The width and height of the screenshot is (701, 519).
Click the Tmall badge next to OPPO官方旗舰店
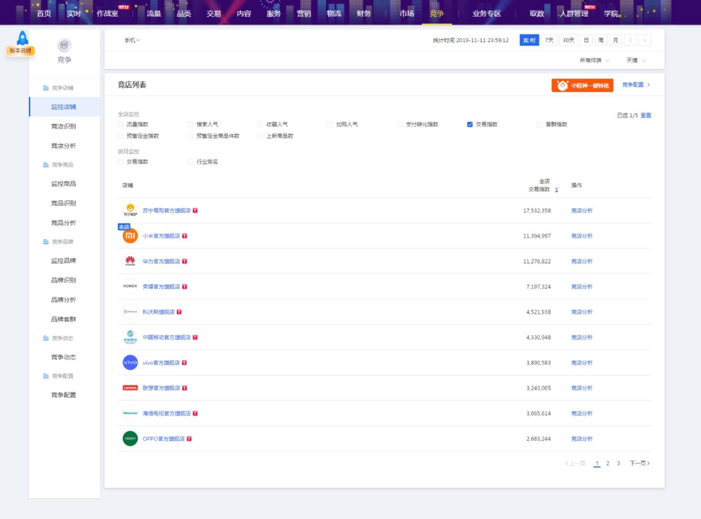click(x=189, y=439)
